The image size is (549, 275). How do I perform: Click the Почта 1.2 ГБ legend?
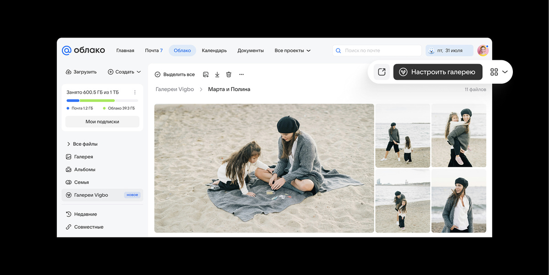point(80,108)
